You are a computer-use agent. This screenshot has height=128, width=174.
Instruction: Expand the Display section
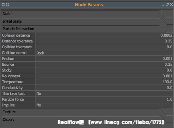click(x=87, y=119)
